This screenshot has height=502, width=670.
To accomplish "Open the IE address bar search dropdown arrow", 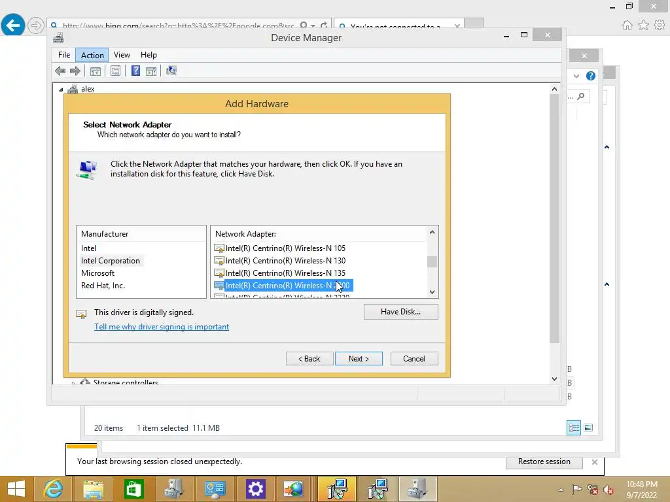I will click(x=313, y=25).
